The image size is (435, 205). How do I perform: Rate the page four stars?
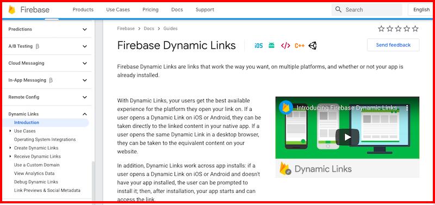(407, 29)
